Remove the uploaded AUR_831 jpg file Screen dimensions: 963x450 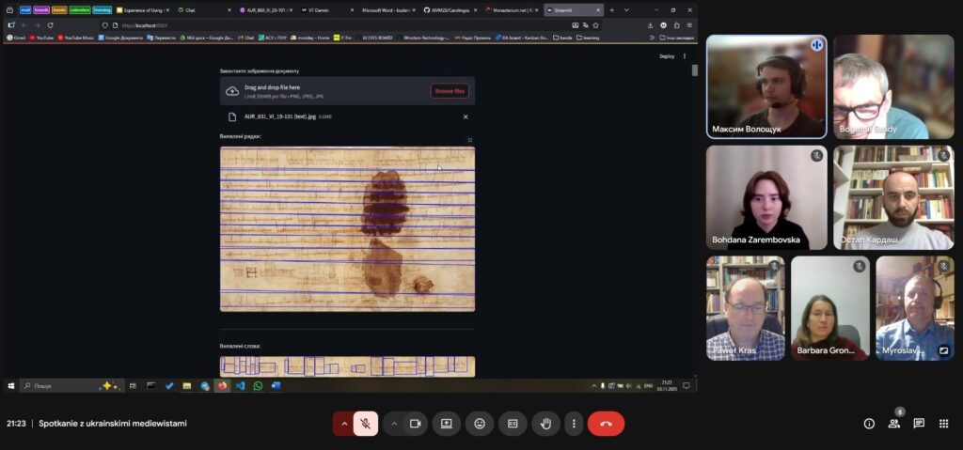466,116
